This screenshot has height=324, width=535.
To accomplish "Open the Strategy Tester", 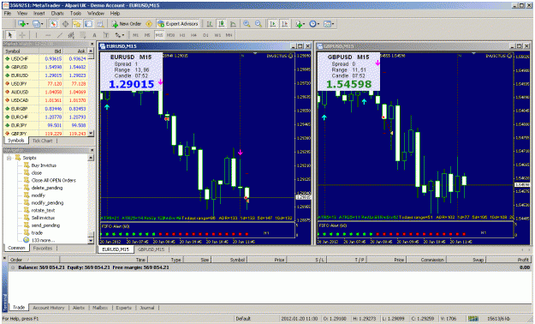I will tap(100, 24).
